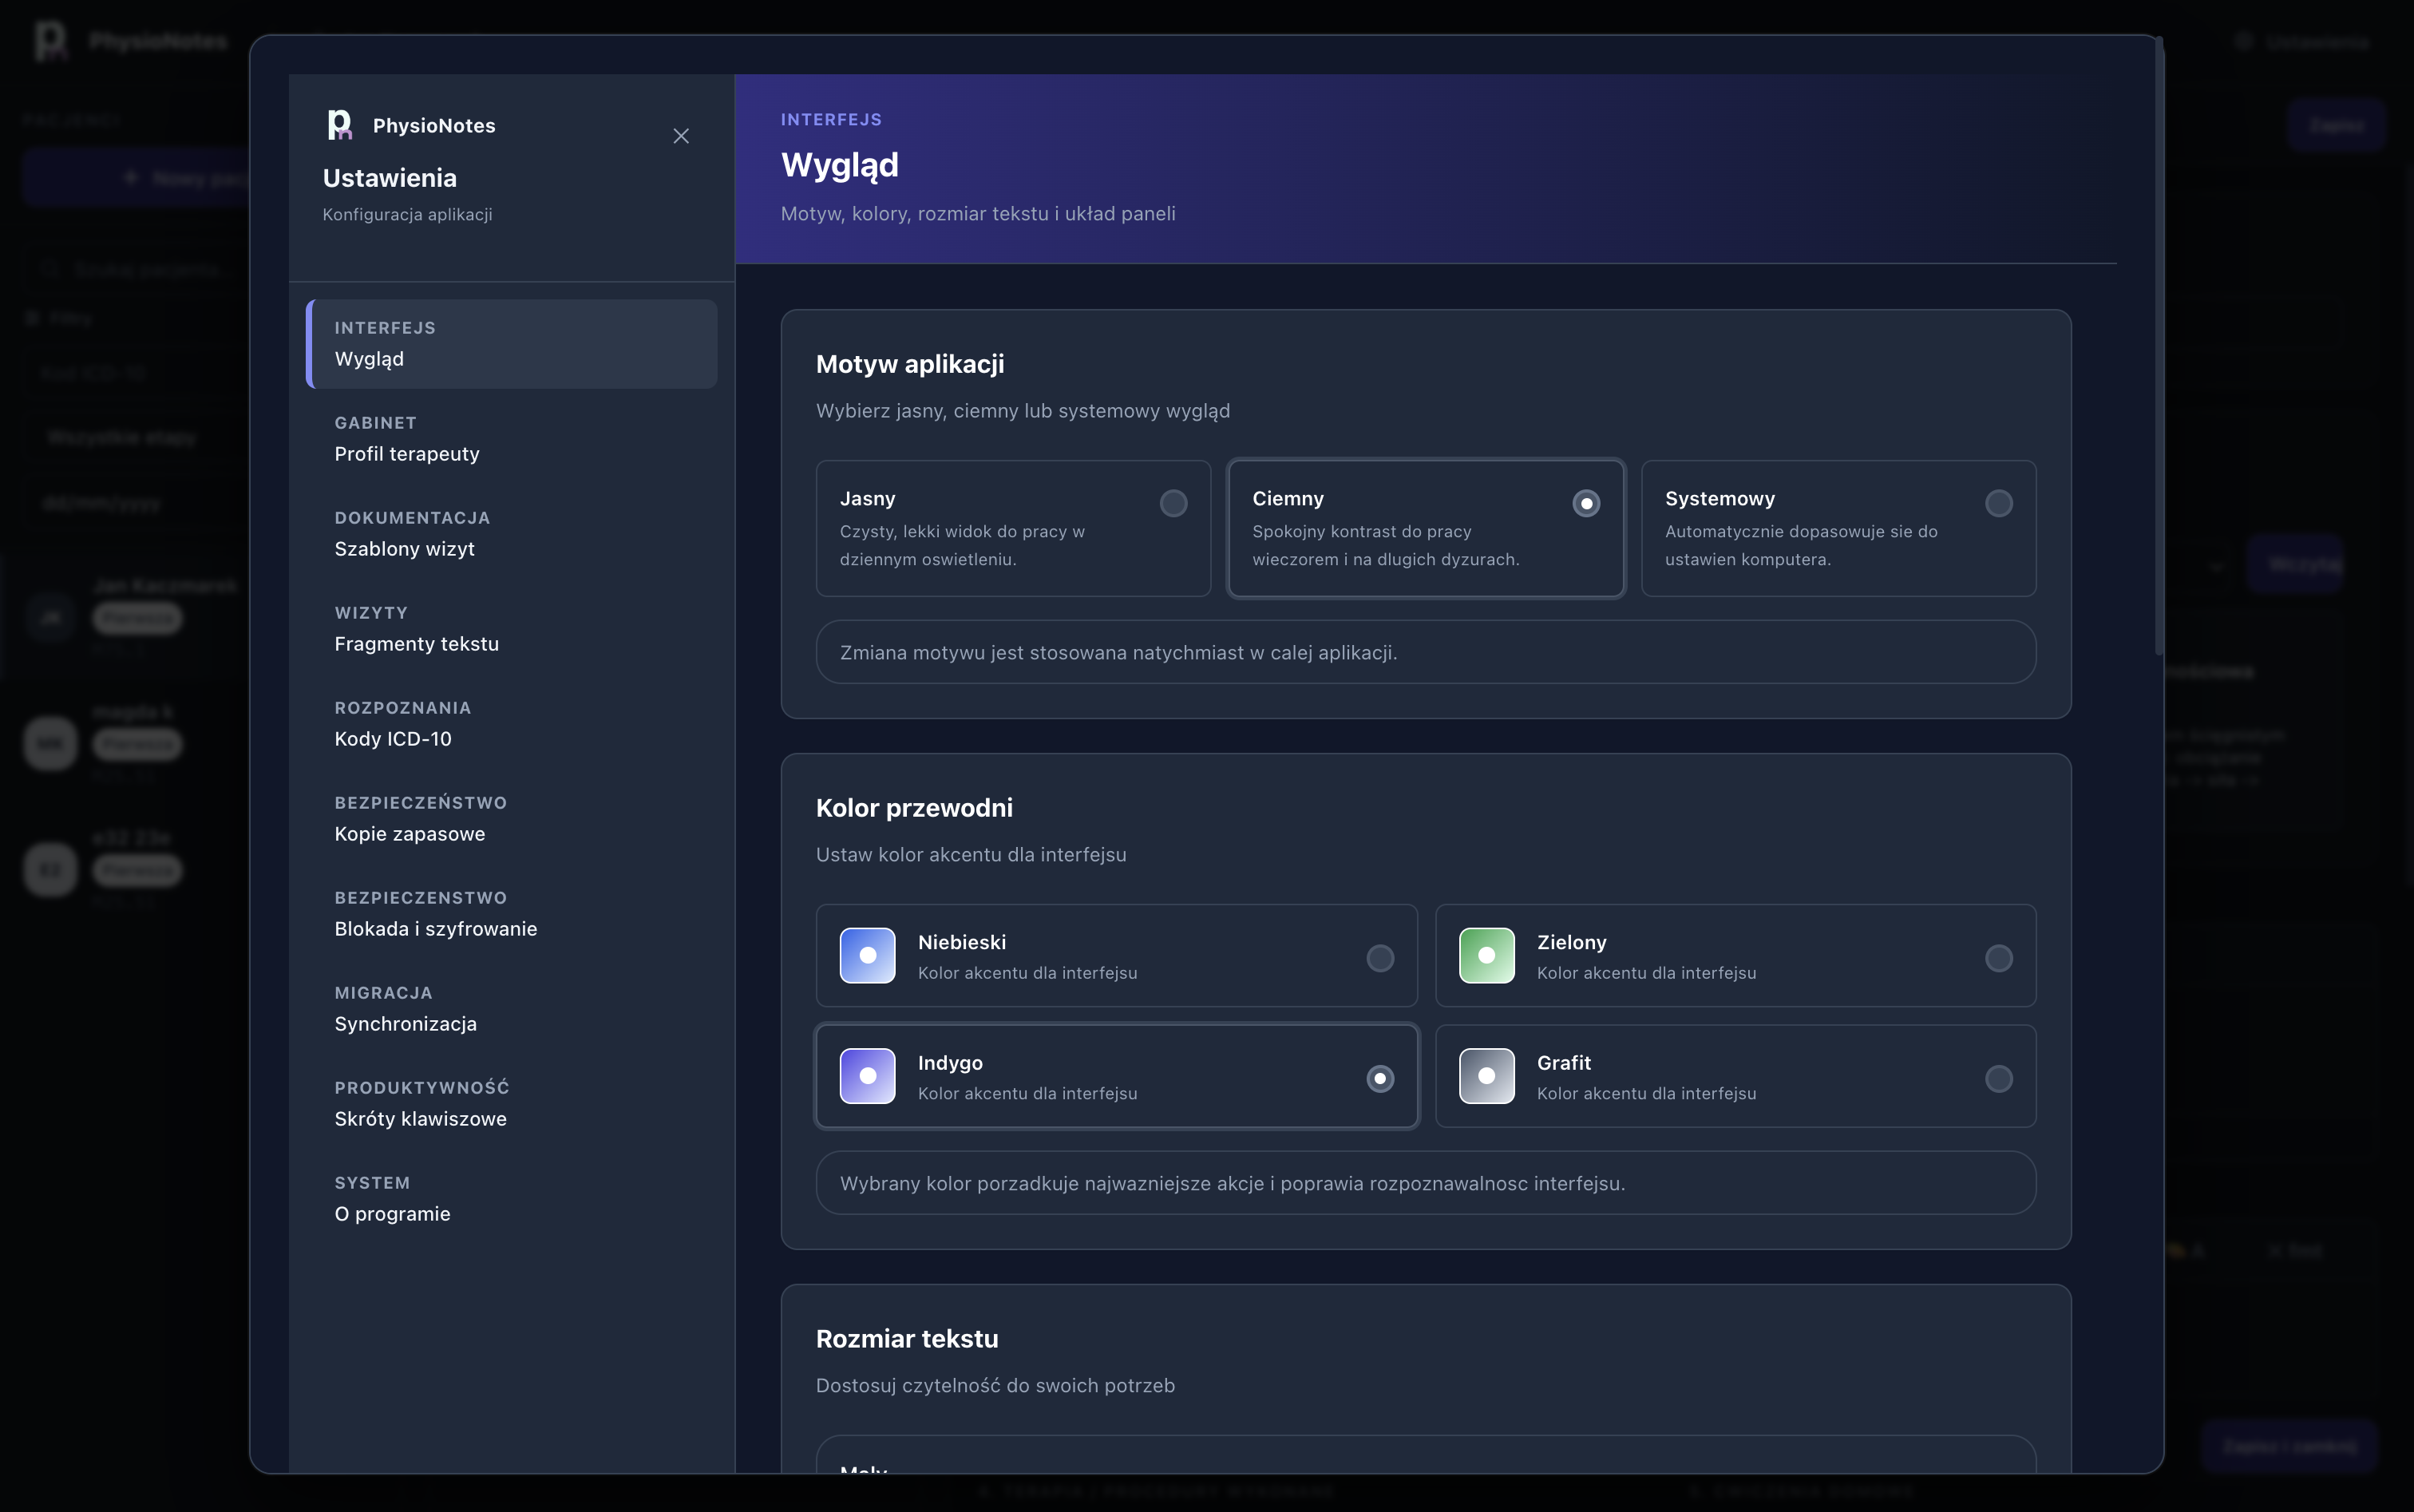Click 'Wybrany kolor porzadkuje' info note

click(x=1425, y=1183)
